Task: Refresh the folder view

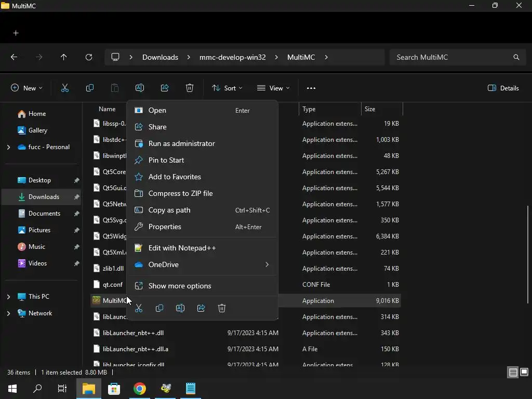Action: [89, 57]
